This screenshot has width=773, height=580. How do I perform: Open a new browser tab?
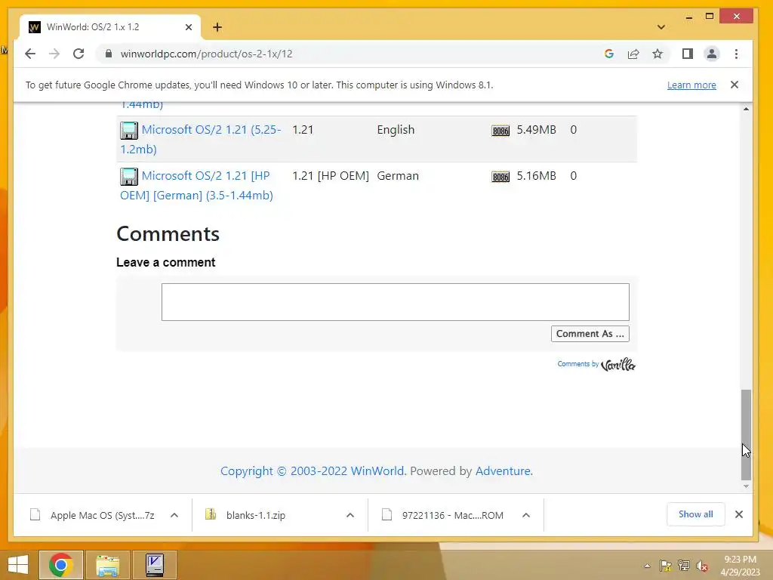(217, 27)
